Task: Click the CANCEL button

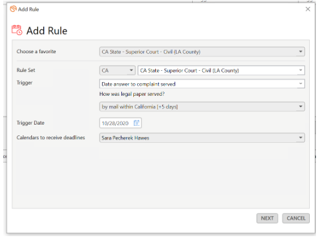Action: [x=296, y=218]
